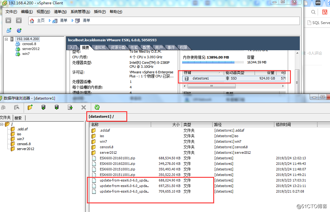Screen dimensions: 330x212
Task: Open the 清单 dropdown arrow after 主页
Action: [x=50, y=21]
